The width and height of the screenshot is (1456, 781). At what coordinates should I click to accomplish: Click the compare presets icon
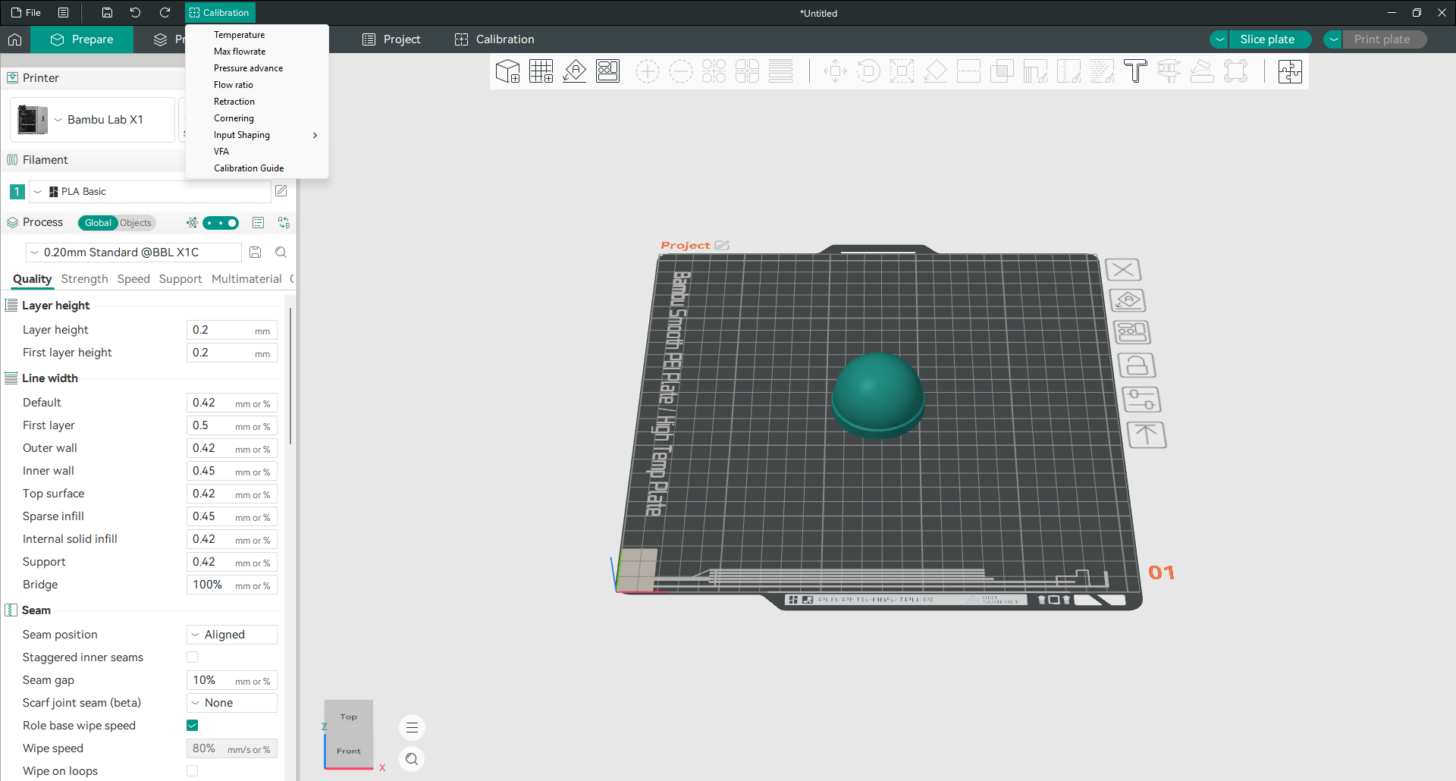[284, 222]
